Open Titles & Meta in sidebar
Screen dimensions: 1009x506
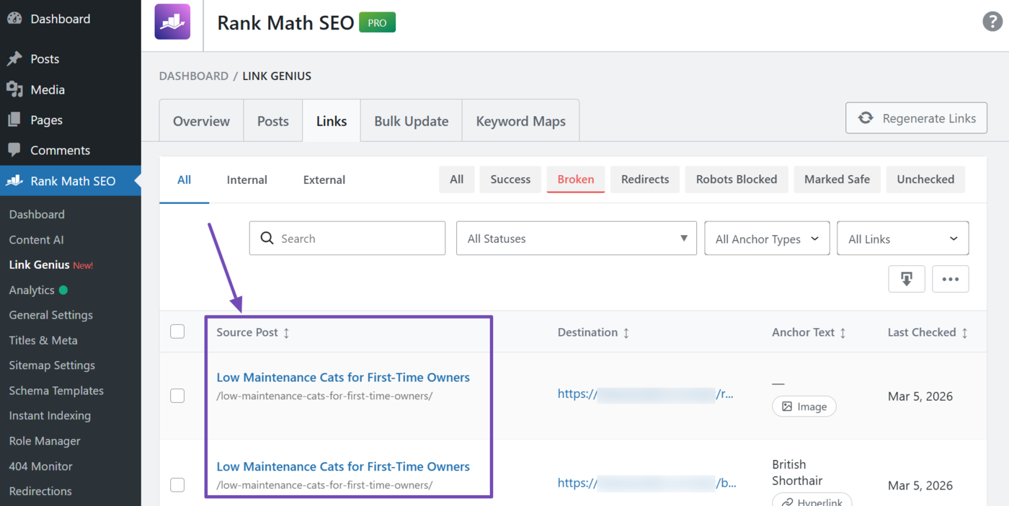pos(43,340)
